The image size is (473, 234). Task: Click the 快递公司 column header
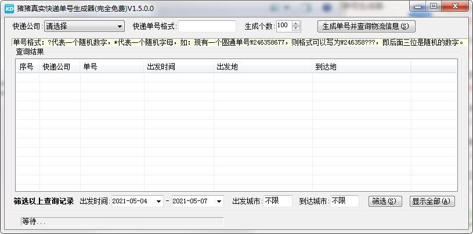pyautogui.click(x=60, y=67)
